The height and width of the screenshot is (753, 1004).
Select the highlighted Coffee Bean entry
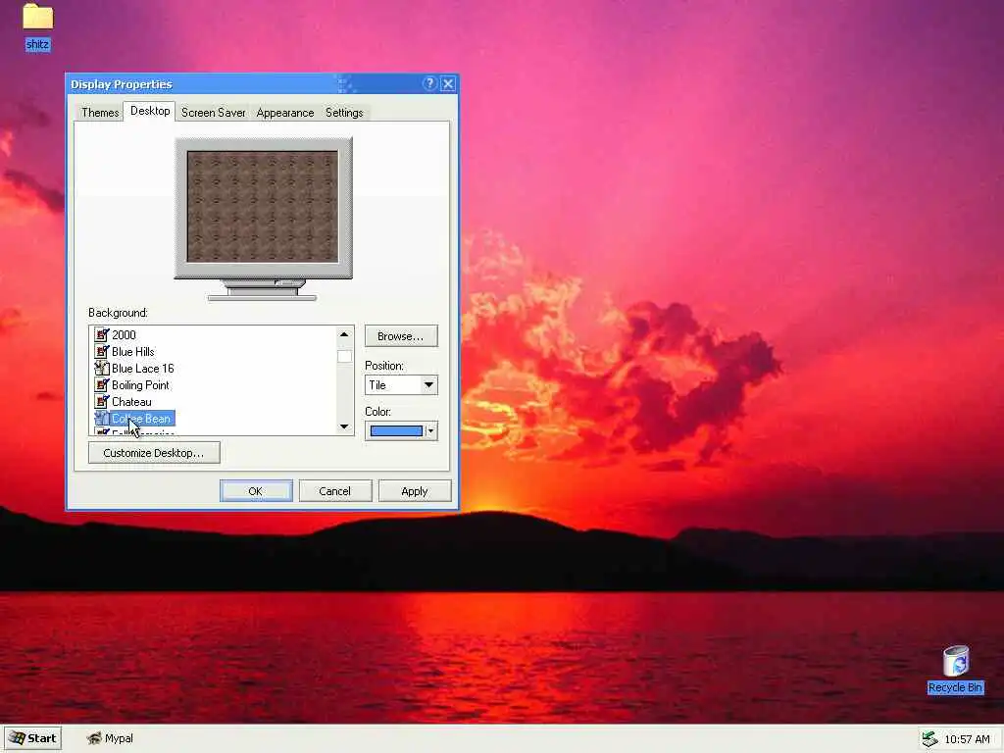pos(141,418)
